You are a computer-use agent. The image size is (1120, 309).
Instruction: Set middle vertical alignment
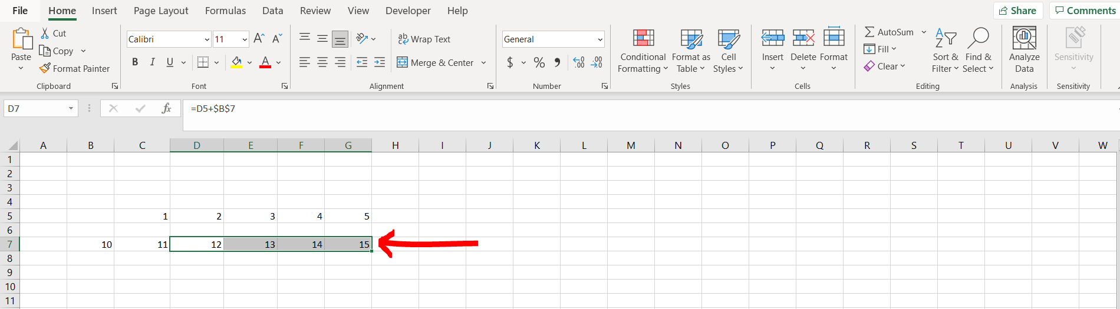322,39
